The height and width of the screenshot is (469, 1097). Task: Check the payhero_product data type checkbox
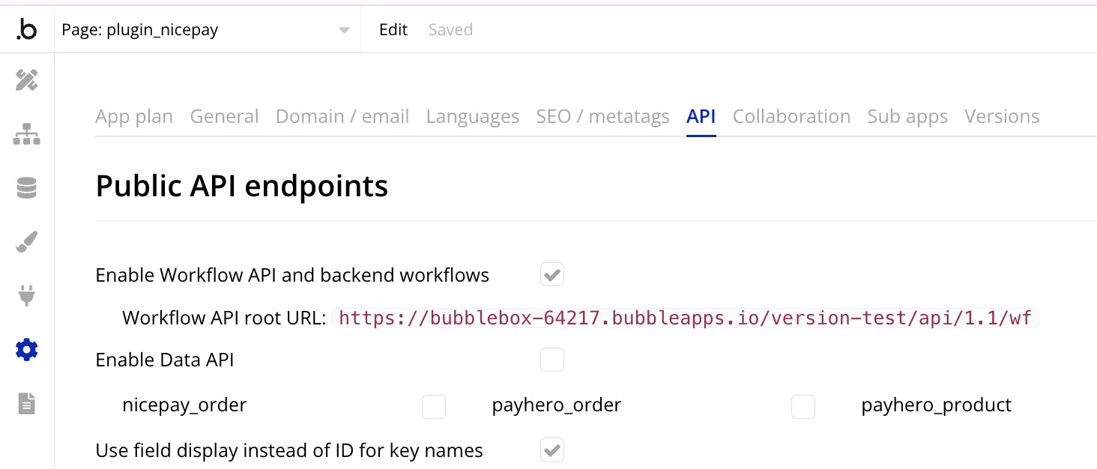tap(803, 407)
